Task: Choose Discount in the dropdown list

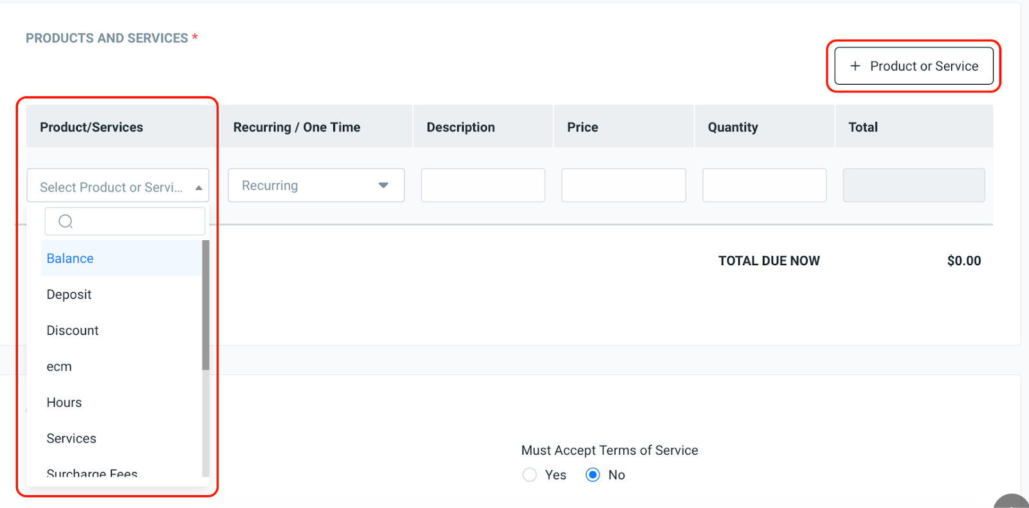Action: [122, 331]
